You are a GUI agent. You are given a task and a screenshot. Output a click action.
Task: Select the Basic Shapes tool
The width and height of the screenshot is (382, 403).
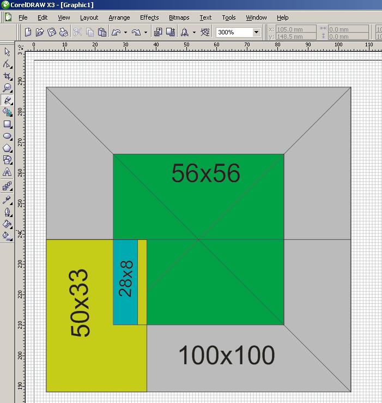click(x=7, y=160)
